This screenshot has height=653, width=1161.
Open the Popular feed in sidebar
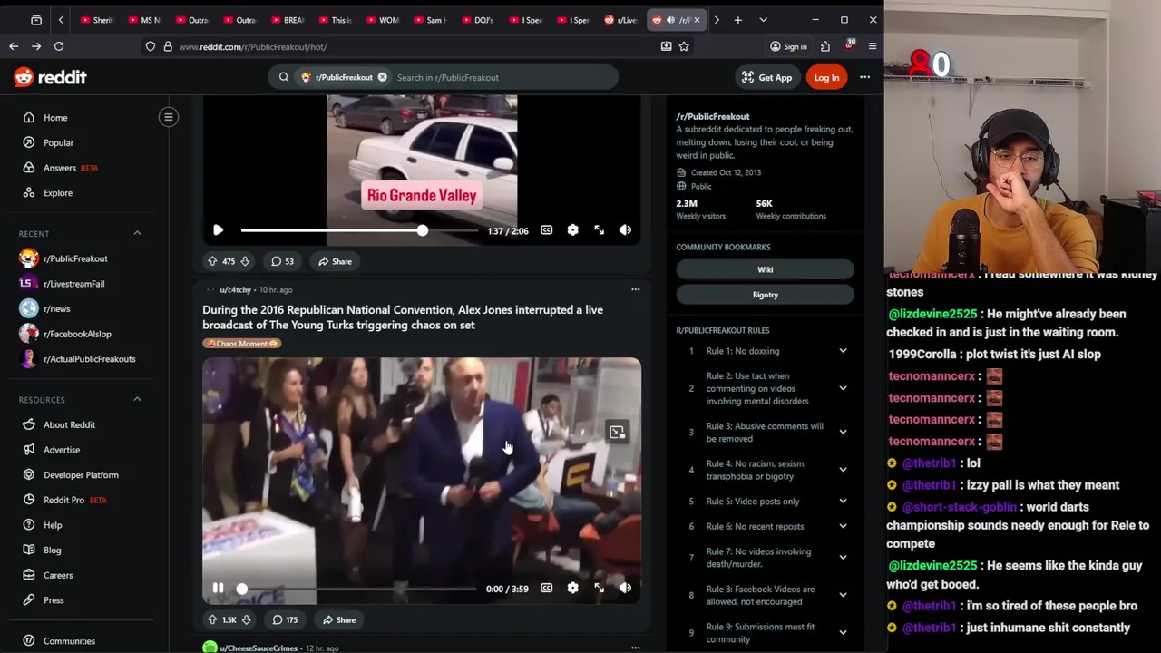pyautogui.click(x=58, y=142)
